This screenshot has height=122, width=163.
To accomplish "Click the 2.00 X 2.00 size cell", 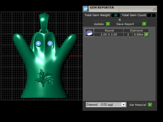I will (x=109, y=35).
